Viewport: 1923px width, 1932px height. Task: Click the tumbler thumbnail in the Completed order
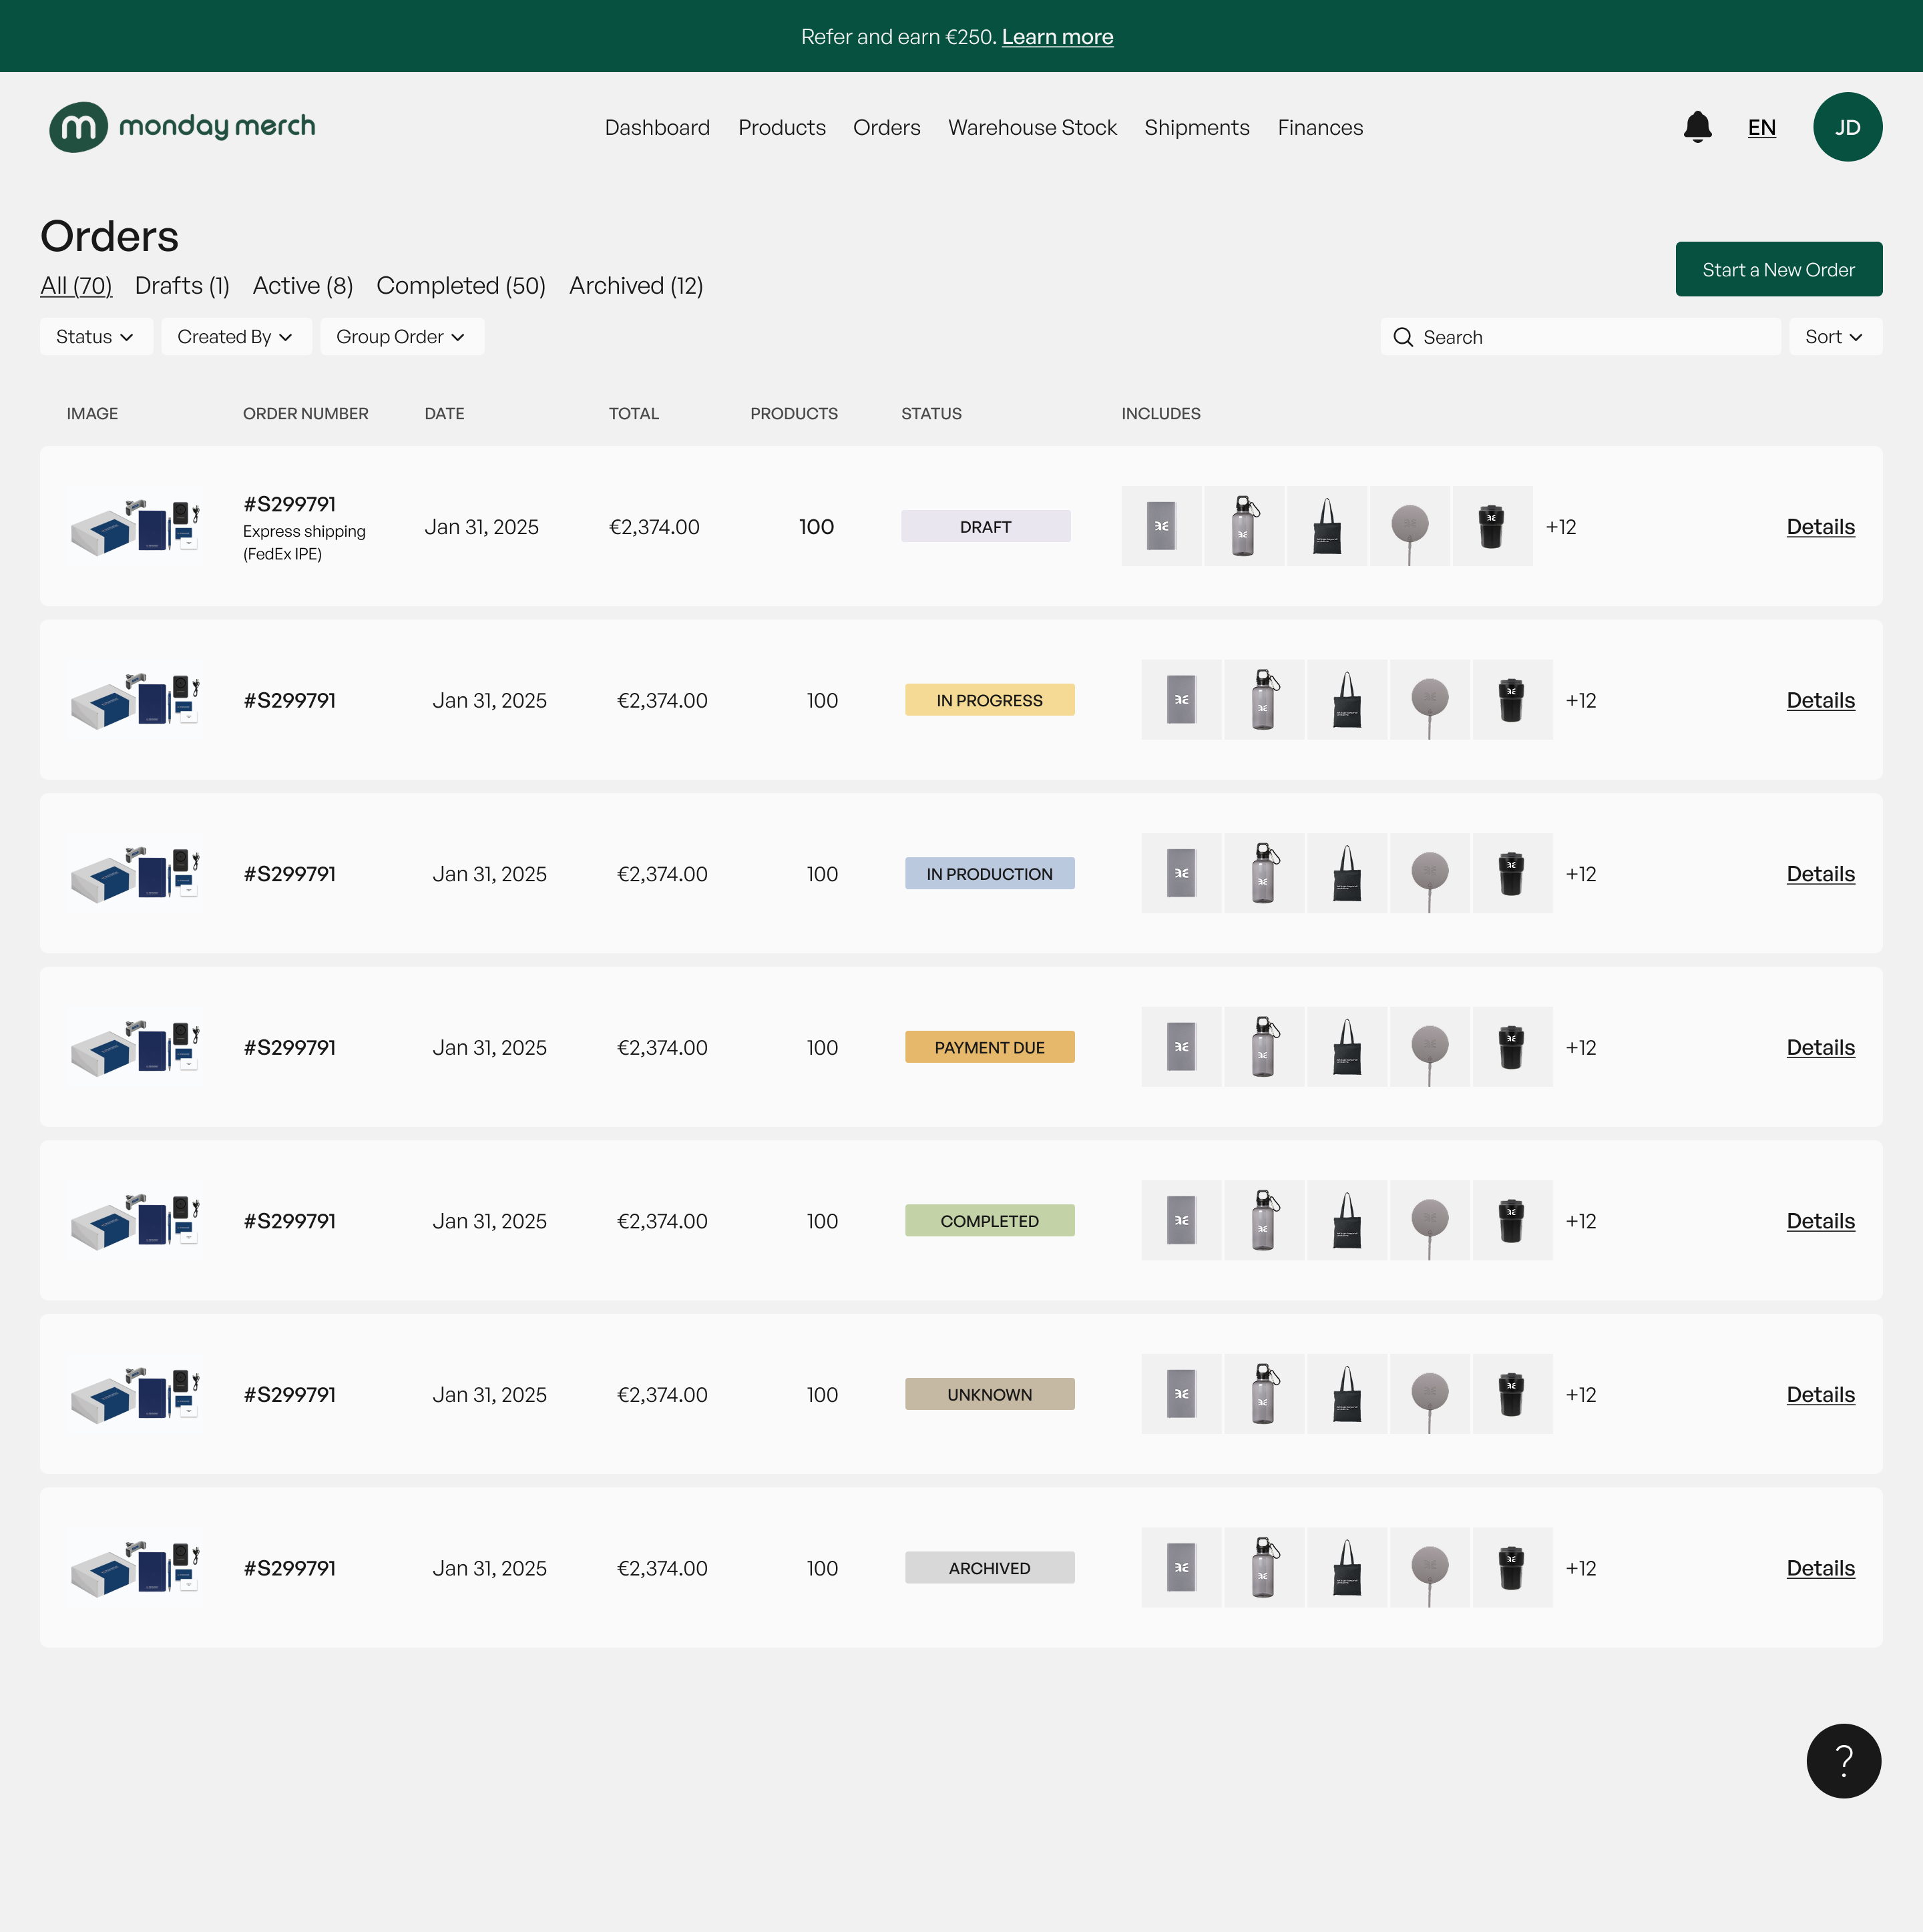(1512, 1220)
